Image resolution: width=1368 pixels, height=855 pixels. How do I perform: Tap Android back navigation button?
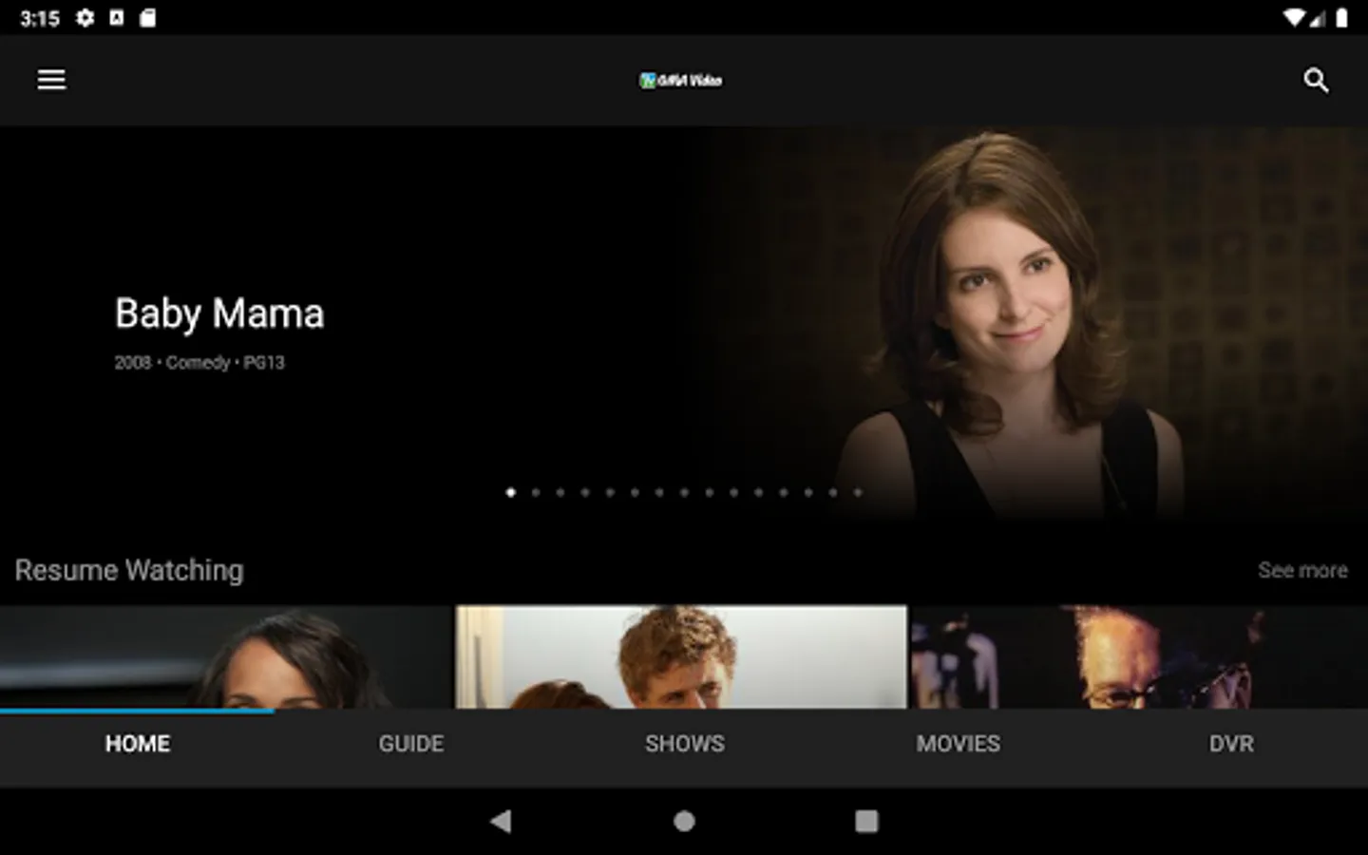coord(501,821)
